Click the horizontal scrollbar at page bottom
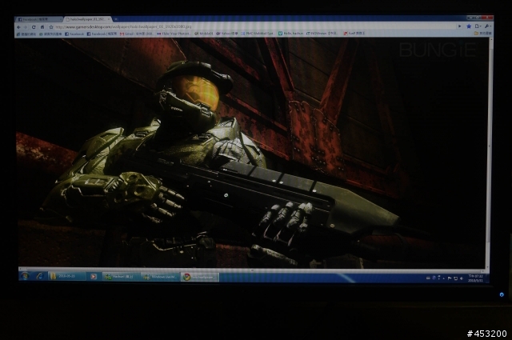The height and width of the screenshot is (340, 512). coord(251,270)
